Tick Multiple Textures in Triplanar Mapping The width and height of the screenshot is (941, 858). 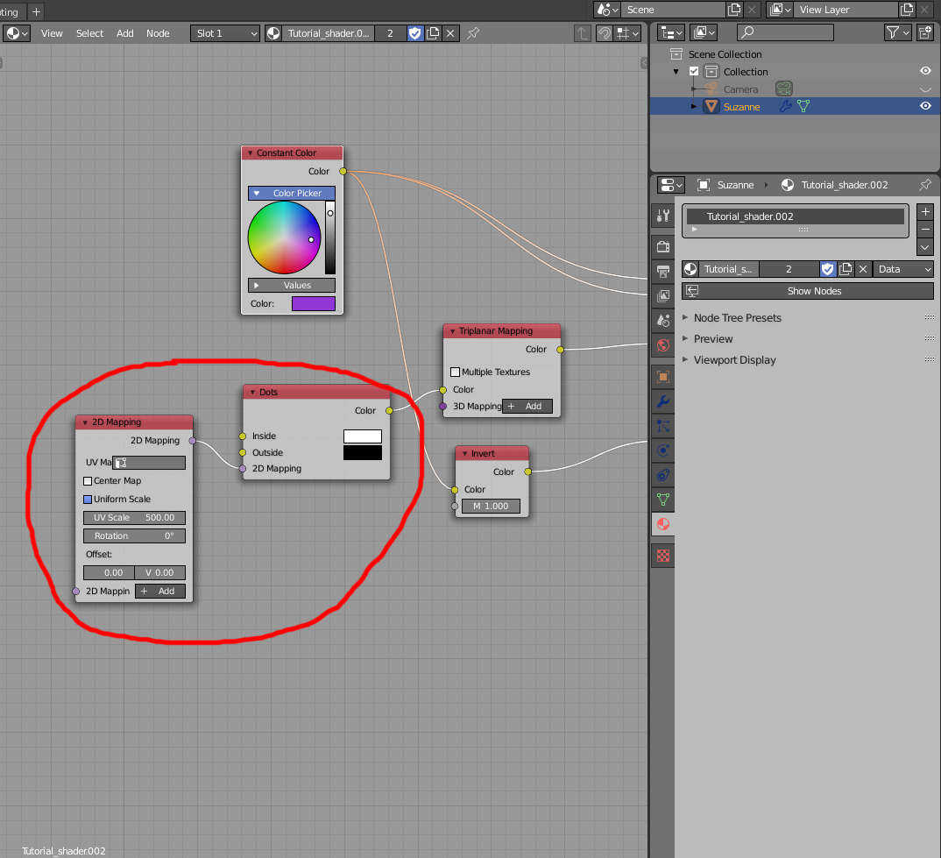(x=456, y=372)
